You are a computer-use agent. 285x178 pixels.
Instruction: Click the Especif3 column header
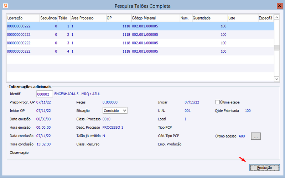pos(266,18)
